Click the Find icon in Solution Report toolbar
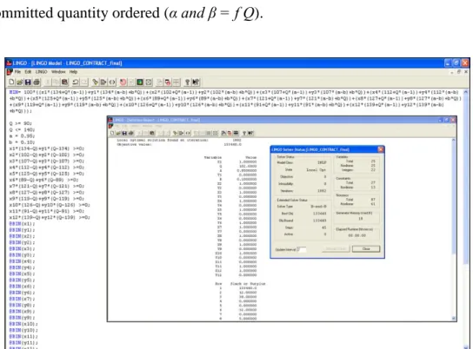Screen dimensions: 473x349 pos(175,133)
